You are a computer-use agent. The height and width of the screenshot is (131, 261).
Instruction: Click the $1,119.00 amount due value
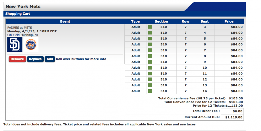click(x=234, y=117)
